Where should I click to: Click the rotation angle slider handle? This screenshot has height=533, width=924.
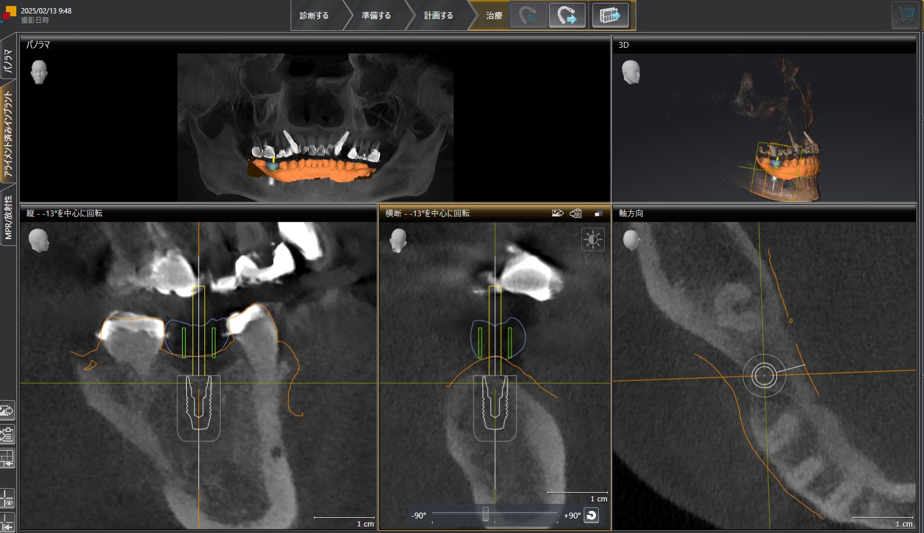coord(485,514)
